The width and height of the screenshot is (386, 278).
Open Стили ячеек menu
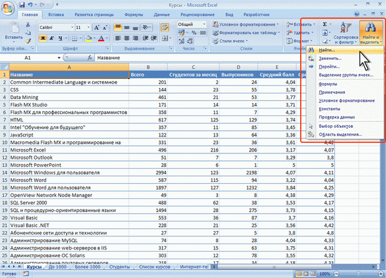(230, 41)
